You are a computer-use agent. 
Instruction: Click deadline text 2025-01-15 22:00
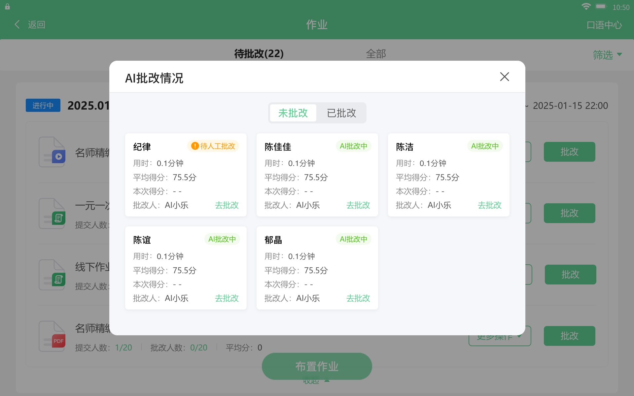[x=570, y=106]
